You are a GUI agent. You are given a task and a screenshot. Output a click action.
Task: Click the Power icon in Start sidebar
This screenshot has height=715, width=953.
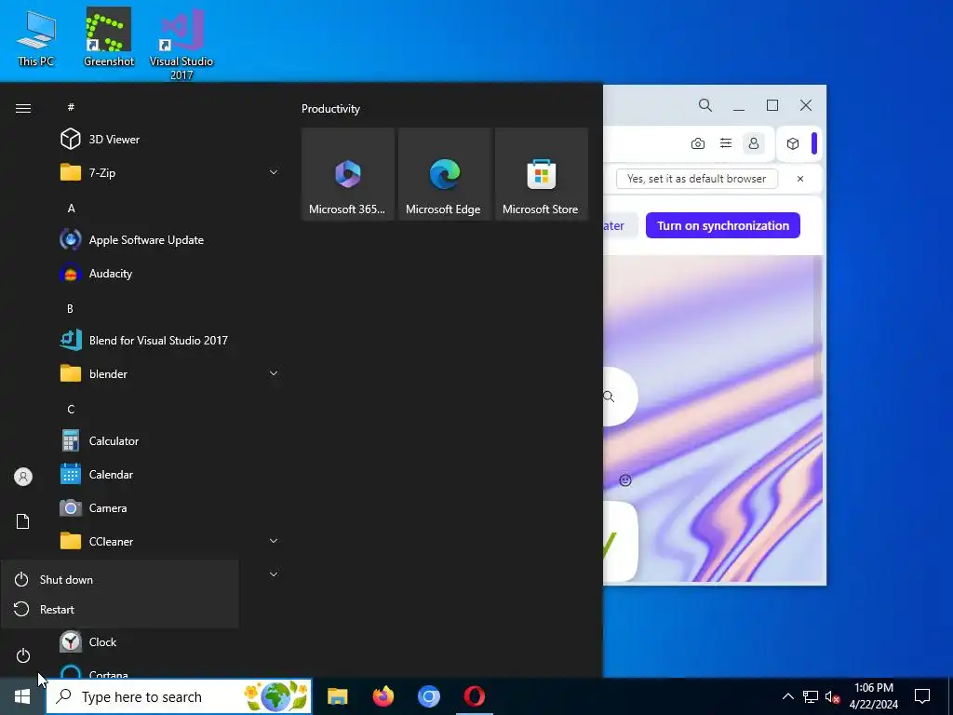point(23,655)
